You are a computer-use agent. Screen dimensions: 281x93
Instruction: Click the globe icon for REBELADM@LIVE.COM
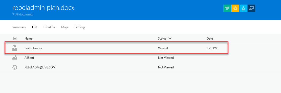[x=15, y=67]
